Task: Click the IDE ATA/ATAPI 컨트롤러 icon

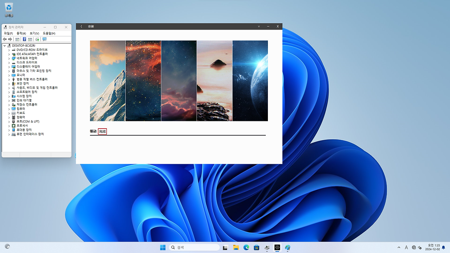Action: pos(14,54)
